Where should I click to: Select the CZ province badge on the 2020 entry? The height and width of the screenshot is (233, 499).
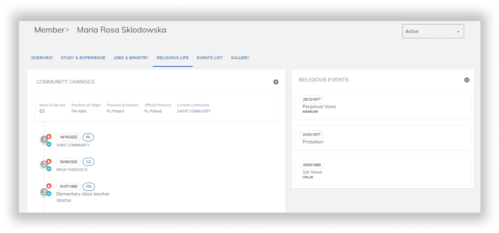(88, 162)
